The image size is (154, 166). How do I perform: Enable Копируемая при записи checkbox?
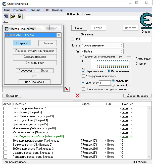(83, 76)
